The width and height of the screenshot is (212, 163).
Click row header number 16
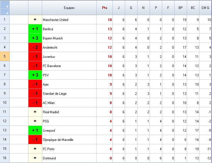click(x=4, y=158)
